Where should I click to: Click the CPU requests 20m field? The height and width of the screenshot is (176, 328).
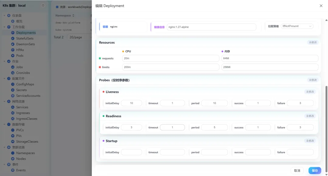(x=171, y=58)
